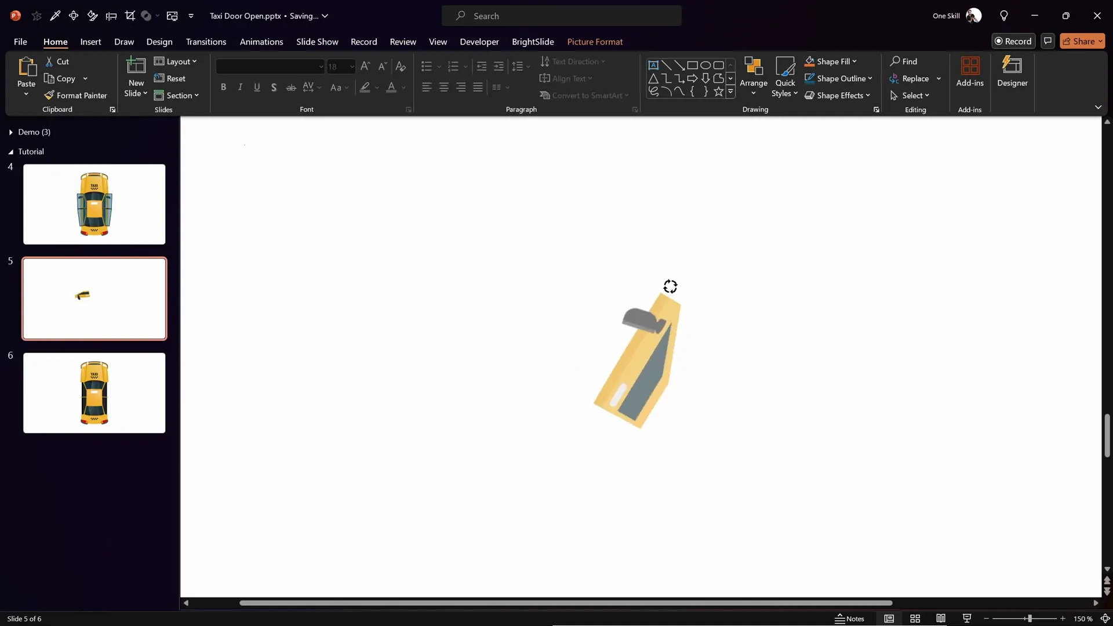The image size is (1113, 626).
Task: Select the Format Painter tool
Action: (77, 95)
